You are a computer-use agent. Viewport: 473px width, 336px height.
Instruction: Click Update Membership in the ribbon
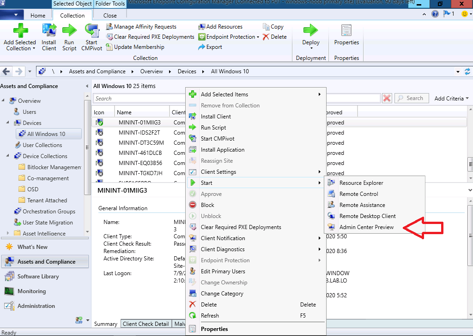[x=135, y=47]
